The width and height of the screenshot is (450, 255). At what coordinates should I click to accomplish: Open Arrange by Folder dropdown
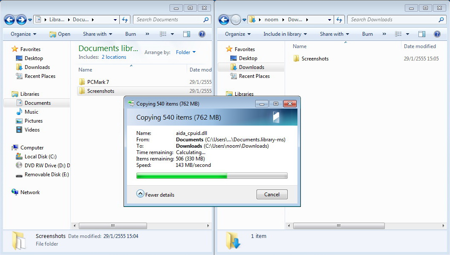tap(186, 52)
